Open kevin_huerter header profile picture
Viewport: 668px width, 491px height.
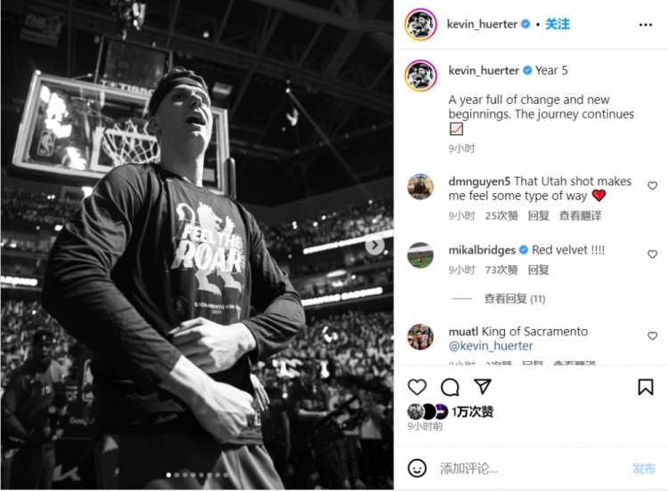420,25
